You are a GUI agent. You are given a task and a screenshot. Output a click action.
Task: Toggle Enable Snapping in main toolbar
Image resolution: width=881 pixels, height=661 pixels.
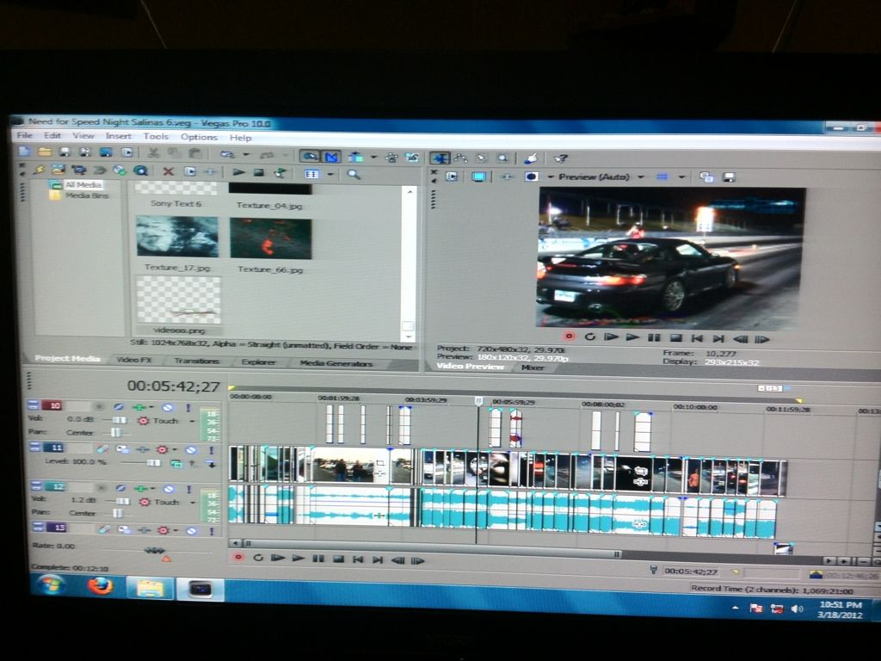(x=310, y=156)
